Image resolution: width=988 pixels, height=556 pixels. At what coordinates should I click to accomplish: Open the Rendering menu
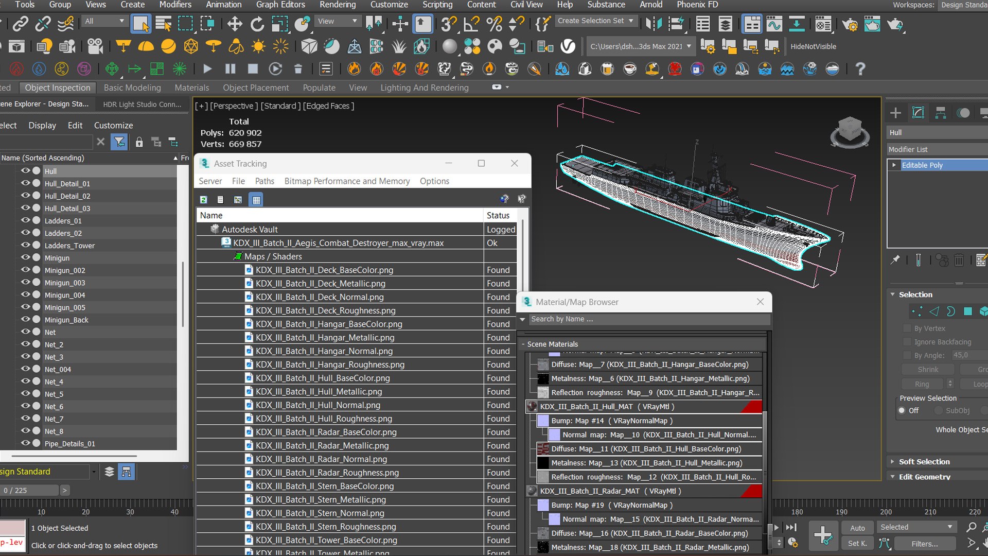pyautogui.click(x=338, y=5)
